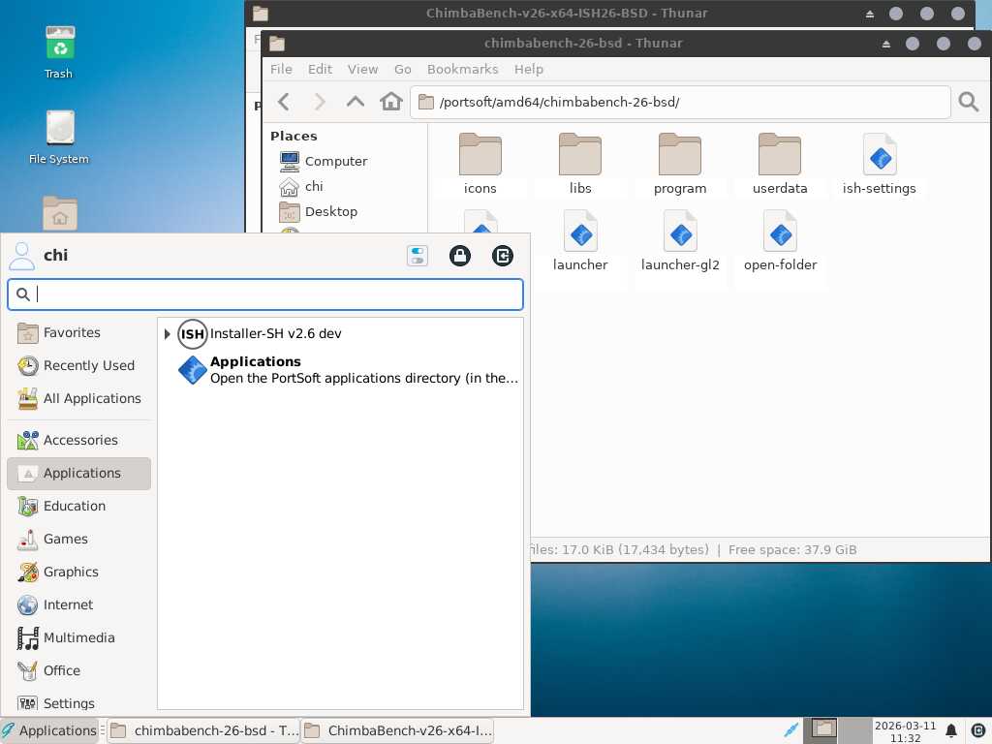Image resolution: width=992 pixels, height=744 pixels.
Task: Choose the Multimedia category
Action: [78, 637]
